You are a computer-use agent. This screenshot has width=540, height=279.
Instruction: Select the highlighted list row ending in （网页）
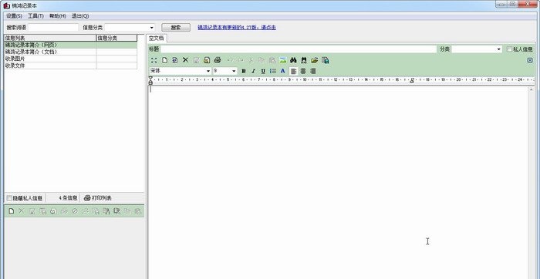coord(71,45)
